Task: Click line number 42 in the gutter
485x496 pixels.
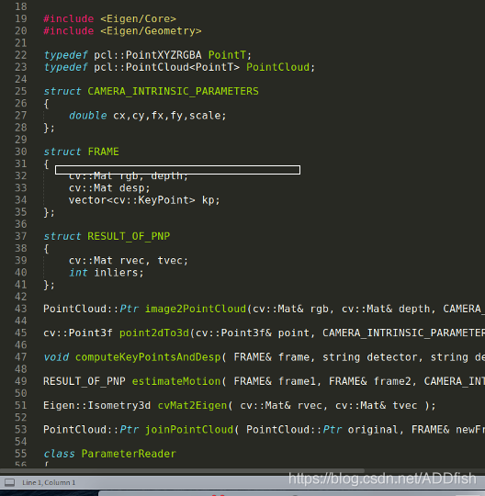Action: [x=21, y=297]
